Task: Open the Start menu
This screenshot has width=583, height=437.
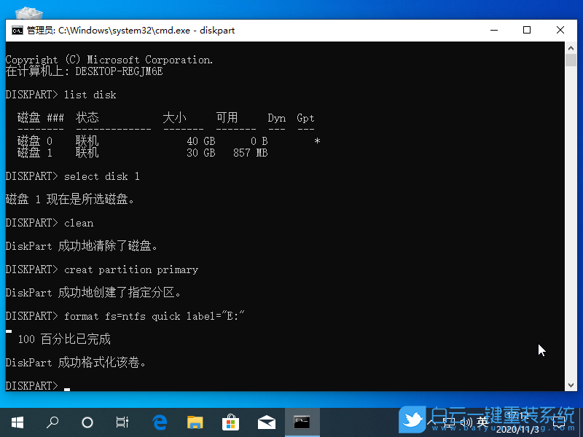Action: (17, 422)
